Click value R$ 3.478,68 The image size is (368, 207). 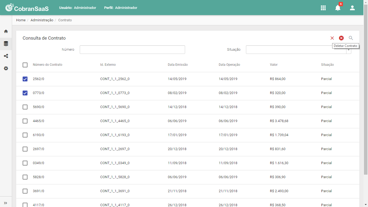click(279, 121)
